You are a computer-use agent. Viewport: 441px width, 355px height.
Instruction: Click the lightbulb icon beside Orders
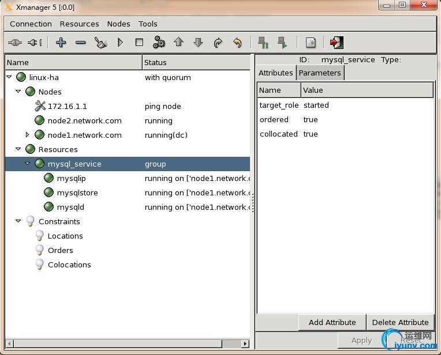(40, 250)
